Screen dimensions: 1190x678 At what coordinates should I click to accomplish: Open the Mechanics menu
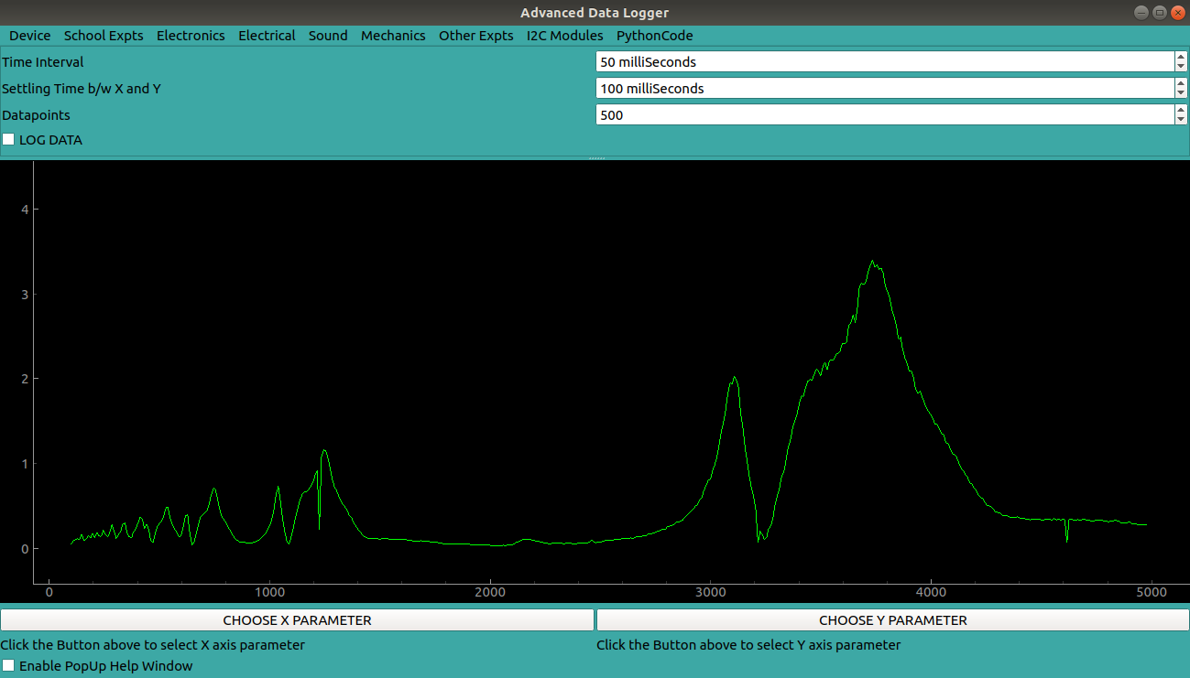393,36
